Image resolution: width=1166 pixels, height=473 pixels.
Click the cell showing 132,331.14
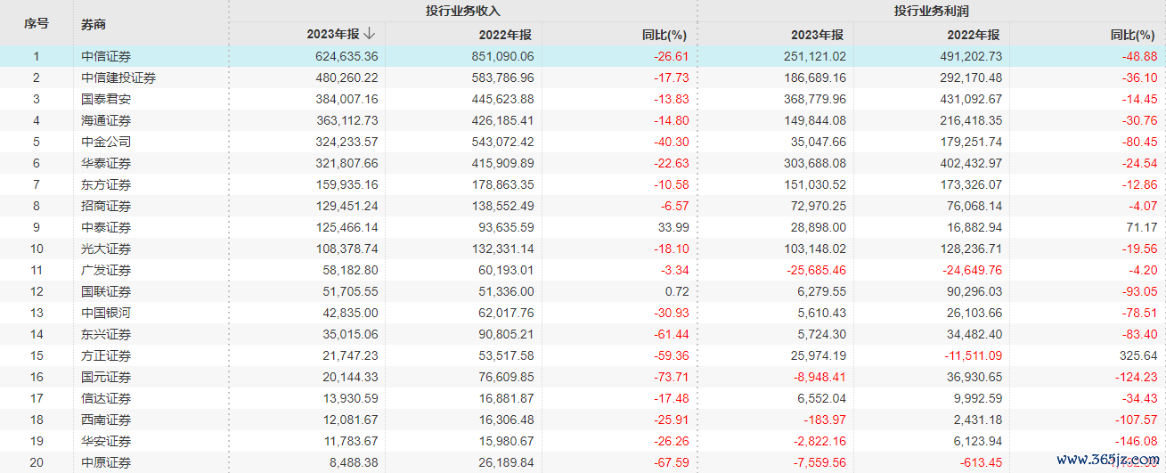[x=503, y=249]
